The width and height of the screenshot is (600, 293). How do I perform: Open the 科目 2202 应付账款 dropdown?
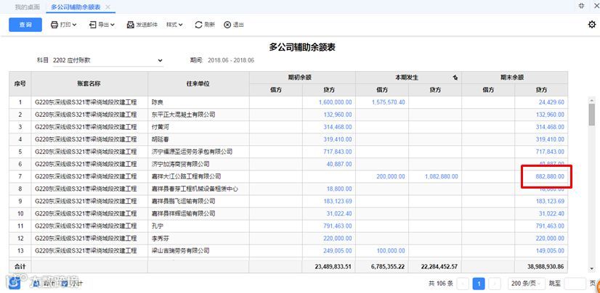point(108,60)
